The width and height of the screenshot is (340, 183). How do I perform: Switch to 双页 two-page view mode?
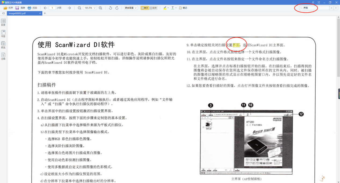coord(153,8)
